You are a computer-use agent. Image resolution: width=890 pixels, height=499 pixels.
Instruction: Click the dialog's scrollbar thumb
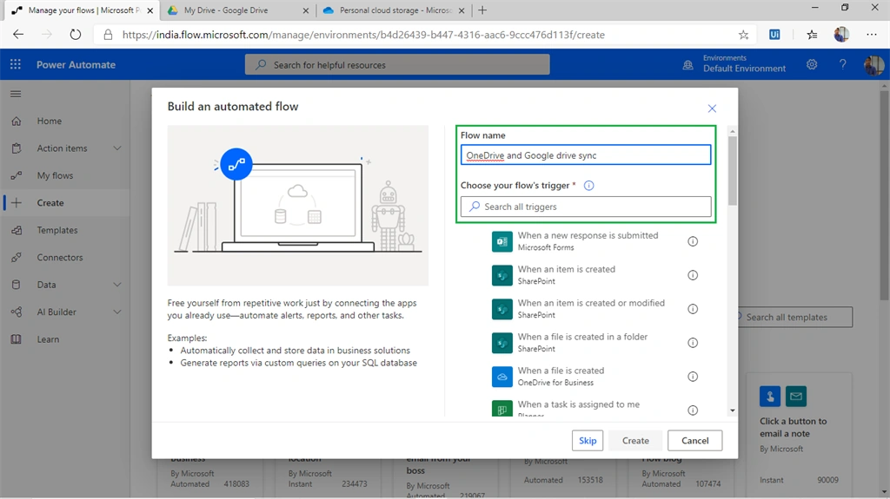tap(732, 170)
